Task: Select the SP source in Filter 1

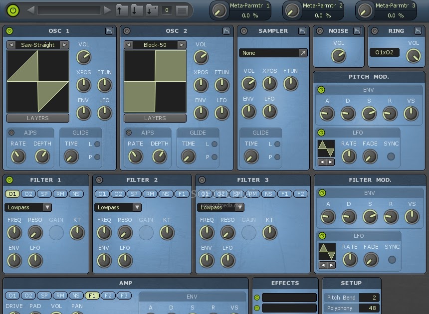Action: point(44,194)
